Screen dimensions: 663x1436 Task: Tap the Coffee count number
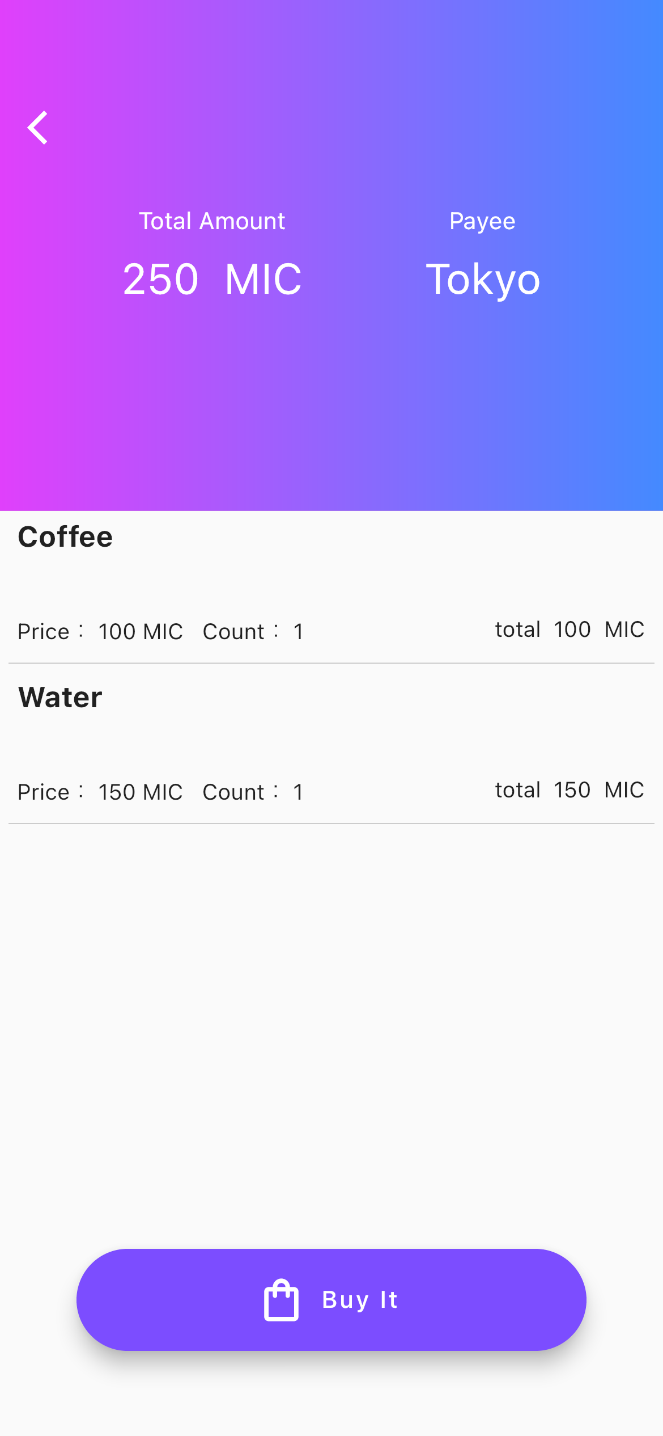298,632
